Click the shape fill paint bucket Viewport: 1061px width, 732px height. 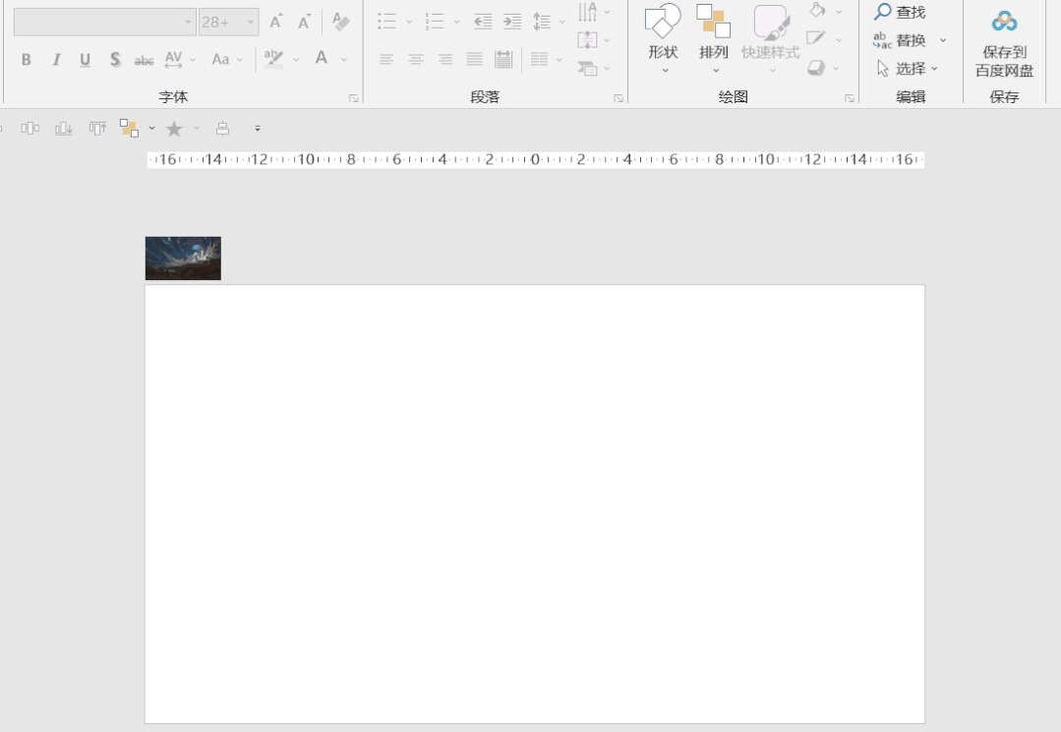point(817,10)
